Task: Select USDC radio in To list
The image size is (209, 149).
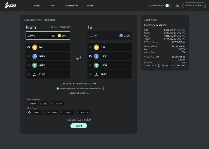Action: coord(90,56)
